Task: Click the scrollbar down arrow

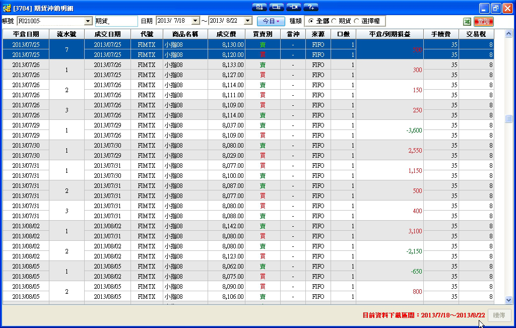Action: coord(508,300)
